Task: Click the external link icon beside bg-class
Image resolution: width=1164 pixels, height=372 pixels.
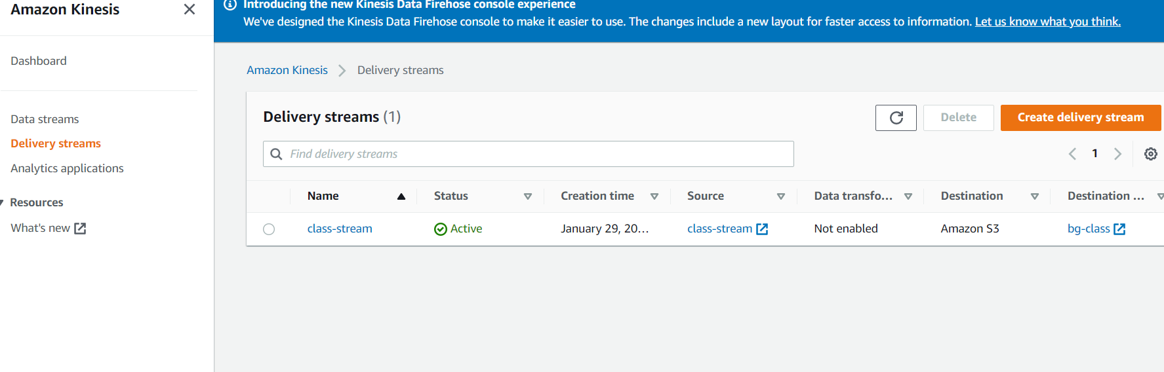Action: [1119, 229]
